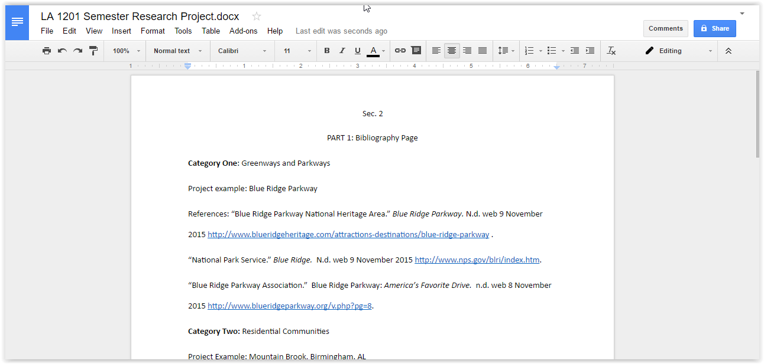Apply bulleted list formatting
Image resolution: width=764 pixels, height=364 pixels.
click(552, 51)
